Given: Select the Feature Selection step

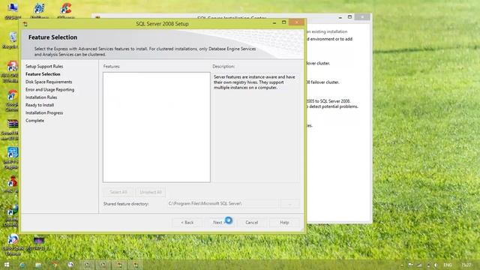Looking at the screenshot, I should (43, 74).
